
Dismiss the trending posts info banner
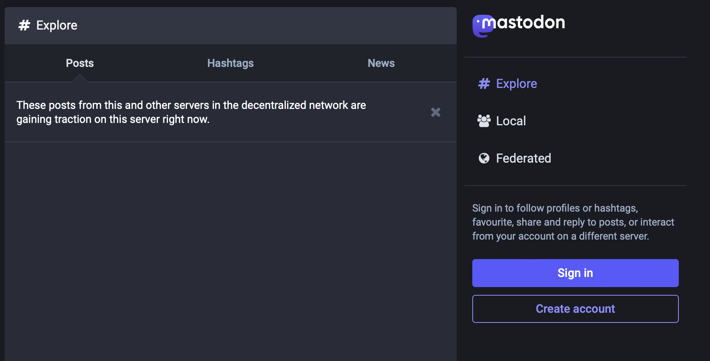coord(436,112)
